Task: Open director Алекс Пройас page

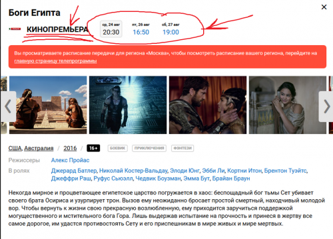Action: coord(70,160)
